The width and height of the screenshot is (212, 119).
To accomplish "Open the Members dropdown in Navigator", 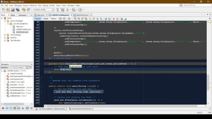I will coord(8,67).
